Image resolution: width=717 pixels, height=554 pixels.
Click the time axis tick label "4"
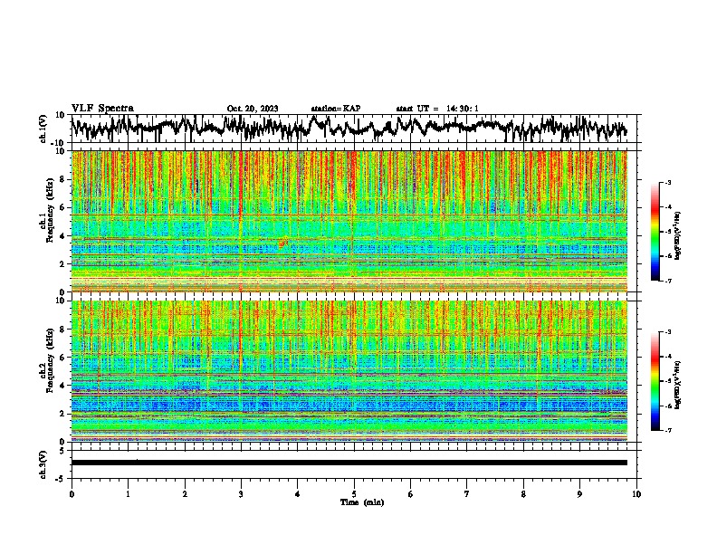click(298, 494)
